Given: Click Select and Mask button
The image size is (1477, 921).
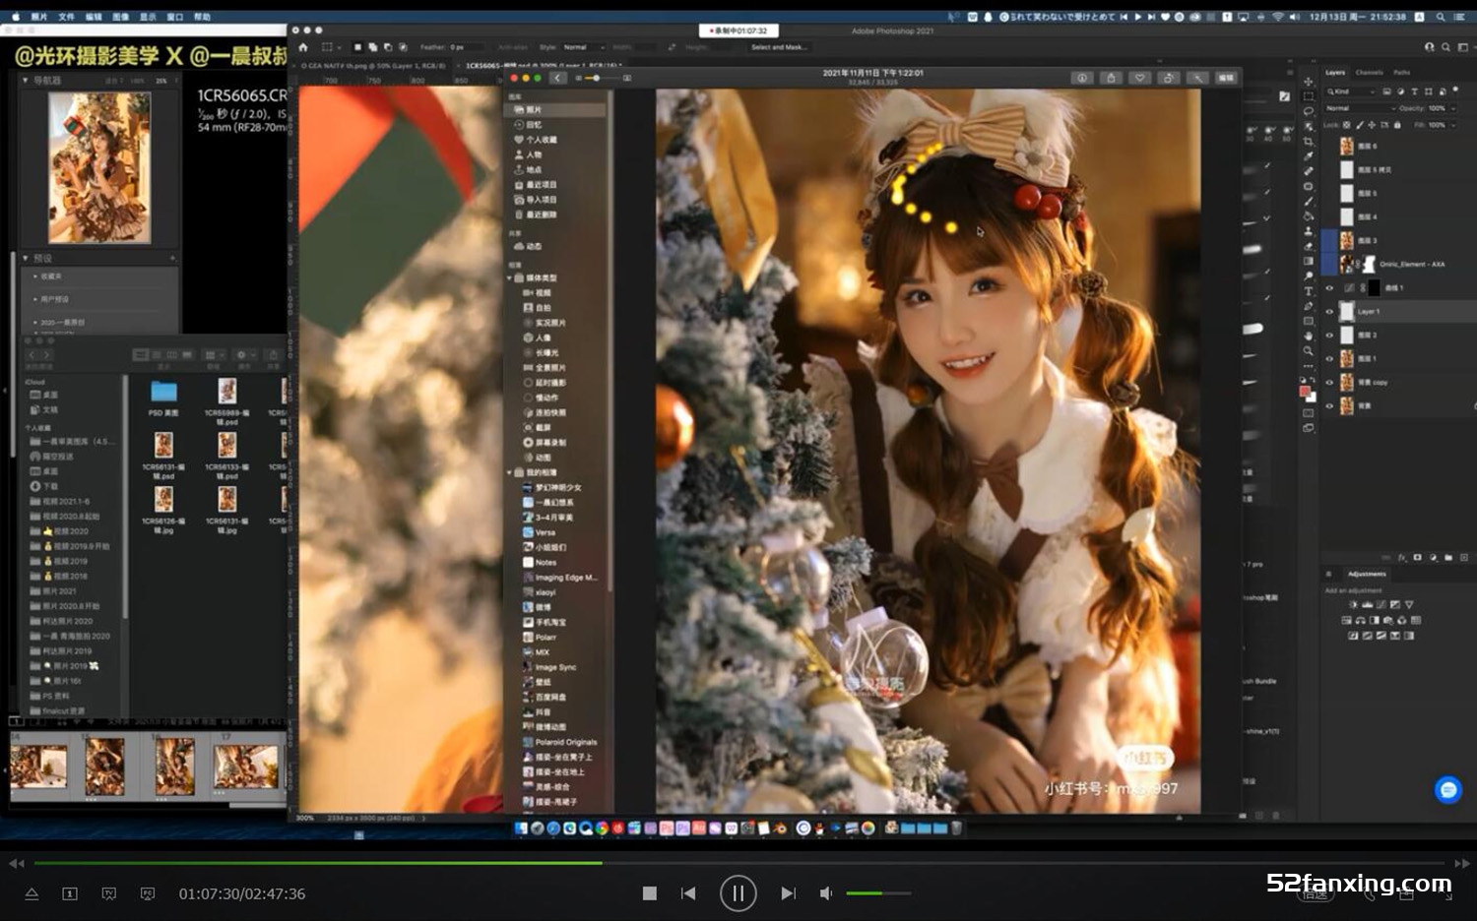Looking at the screenshot, I should tap(778, 47).
